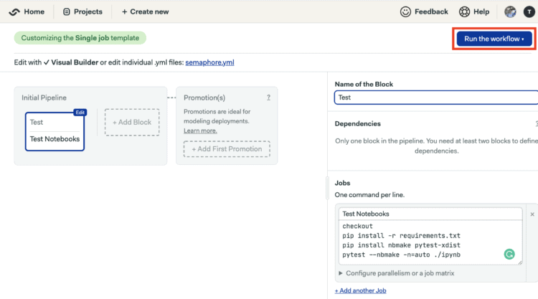Click the Create new plus item
The height and width of the screenshot is (299, 538).
(146, 11)
